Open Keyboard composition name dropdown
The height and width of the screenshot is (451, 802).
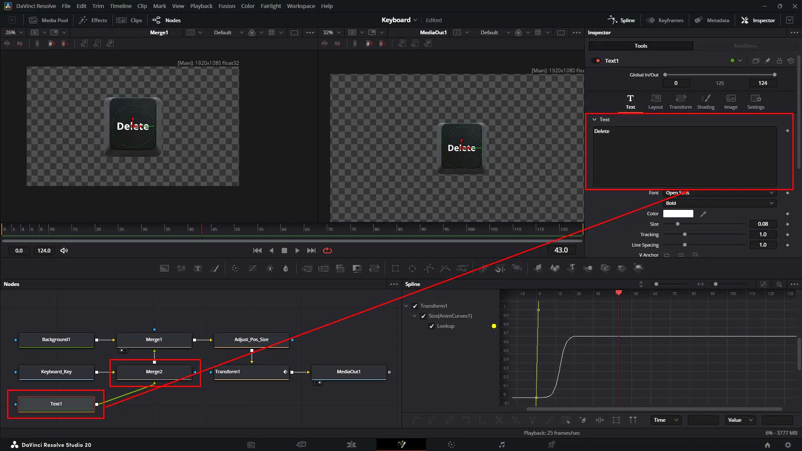[x=399, y=20]
